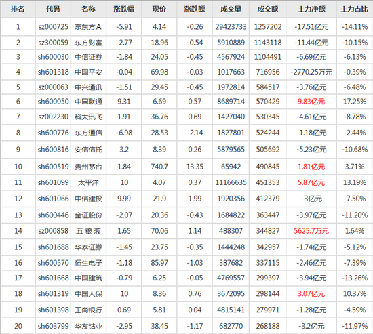Image resolution: width=373 pixels, height=334 pixels.
Task: Click the 涨跌额 column header
Action: pyautogui.click(x=195, y=9)
